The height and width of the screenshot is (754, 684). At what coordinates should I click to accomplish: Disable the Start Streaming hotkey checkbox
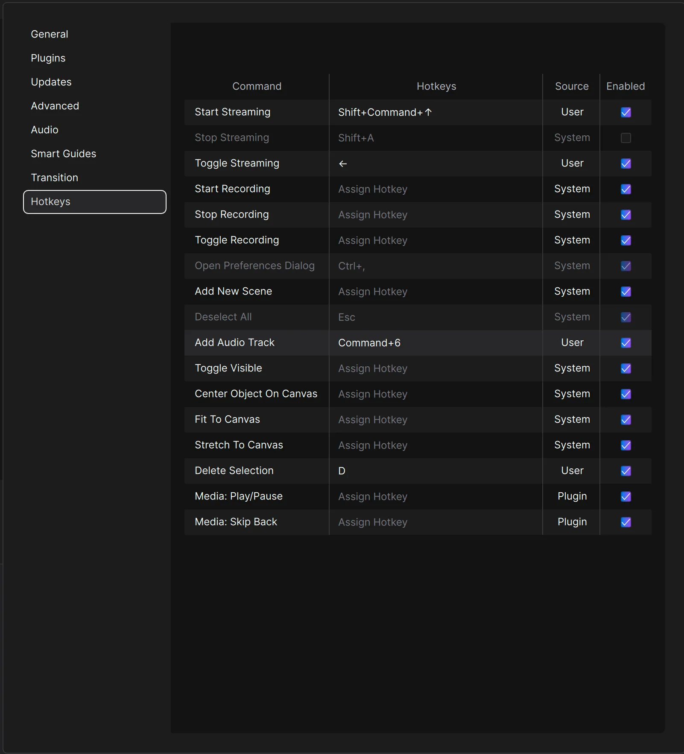(x=626, y=112)
